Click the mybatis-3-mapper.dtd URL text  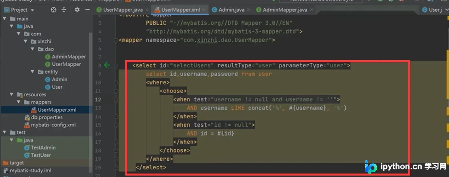[224, 31]
